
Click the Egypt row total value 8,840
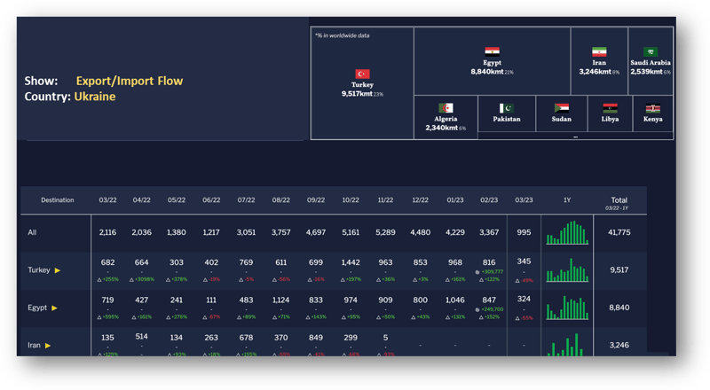[x=619, y=308]
